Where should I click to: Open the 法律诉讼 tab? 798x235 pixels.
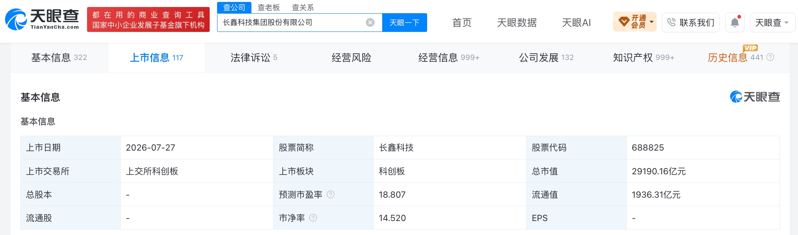click(x=254, y=58)
